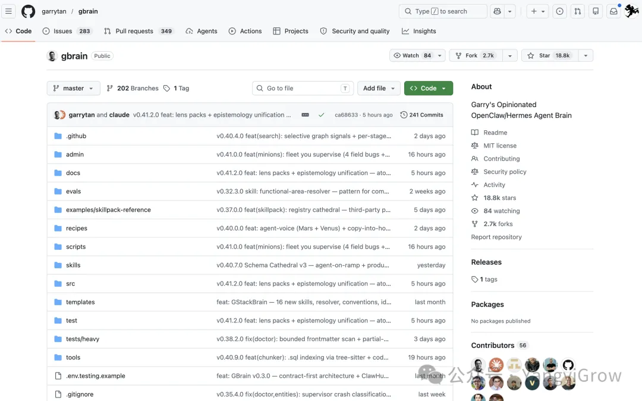This screenshot has width=642, height=401.
Task: Open the green Code dropdown
Action: point(428,88)
